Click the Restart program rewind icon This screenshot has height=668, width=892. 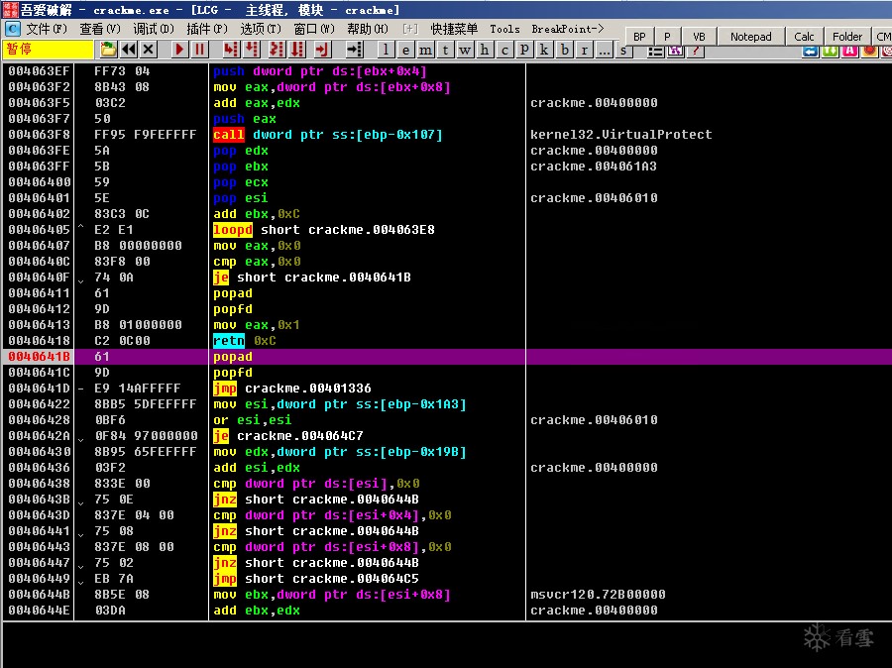(x=129, y=50)
